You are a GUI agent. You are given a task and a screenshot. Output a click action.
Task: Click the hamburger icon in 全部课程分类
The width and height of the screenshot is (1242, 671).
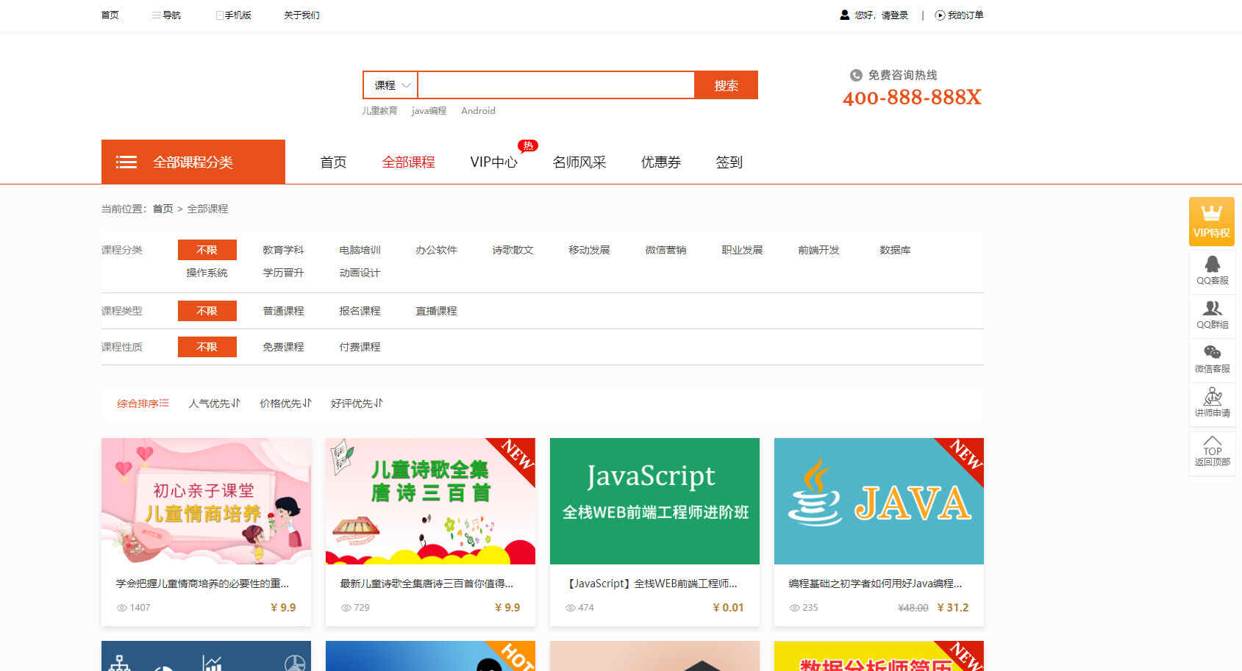[126, 162]
